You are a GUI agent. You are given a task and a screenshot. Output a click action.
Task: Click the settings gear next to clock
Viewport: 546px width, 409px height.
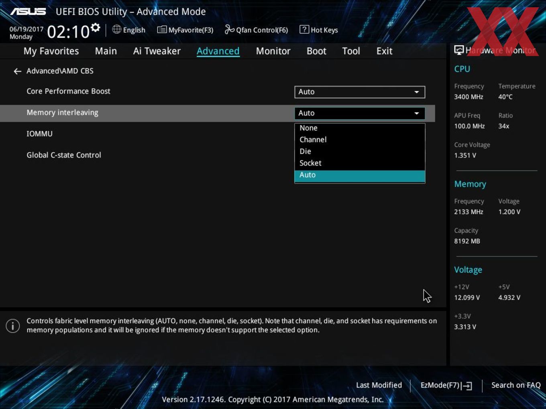pyautogui.click(x=96, y=28)
